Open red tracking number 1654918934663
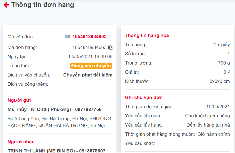Screen dimensions: 235x153 pos(89,36)
